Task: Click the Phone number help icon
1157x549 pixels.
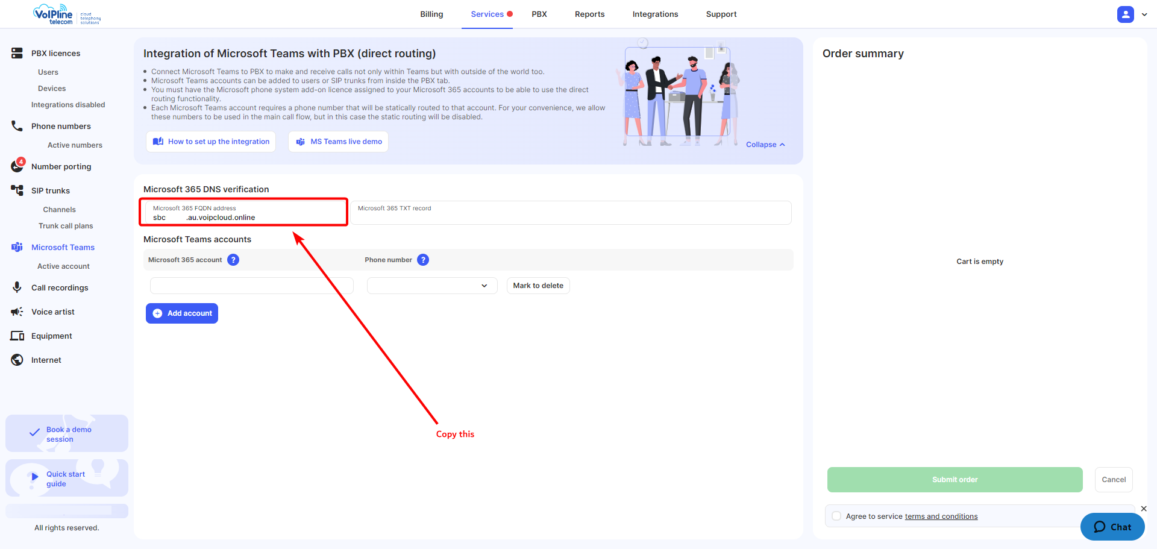Action: (x=423, y=260)
